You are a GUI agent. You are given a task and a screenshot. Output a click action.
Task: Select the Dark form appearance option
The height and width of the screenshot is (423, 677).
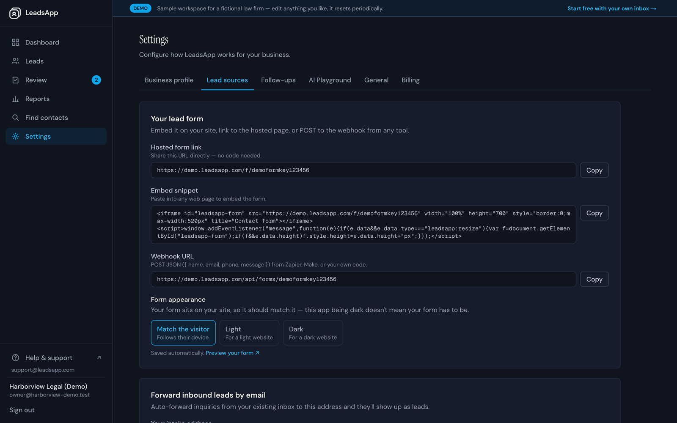pyautogui.click(x=313, y=333)
